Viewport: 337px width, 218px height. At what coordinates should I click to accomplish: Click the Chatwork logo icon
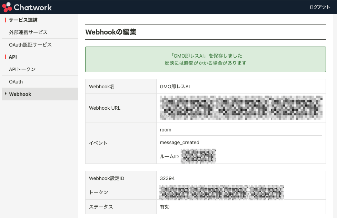pos(7,7)
